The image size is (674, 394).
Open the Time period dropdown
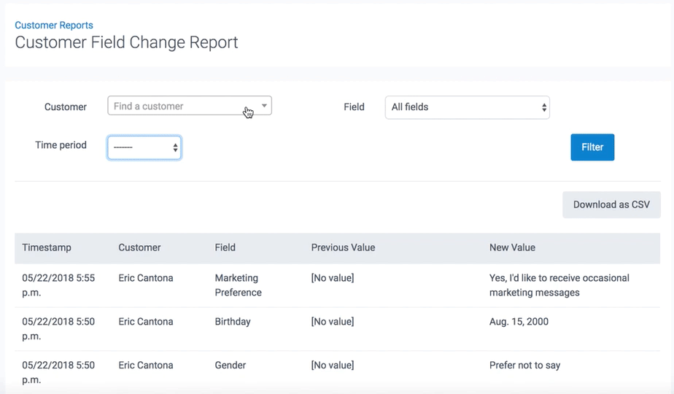144,147
